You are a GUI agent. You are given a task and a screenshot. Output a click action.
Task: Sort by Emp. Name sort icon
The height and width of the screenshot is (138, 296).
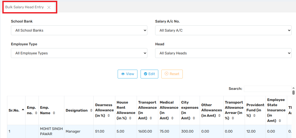[54, 113]
